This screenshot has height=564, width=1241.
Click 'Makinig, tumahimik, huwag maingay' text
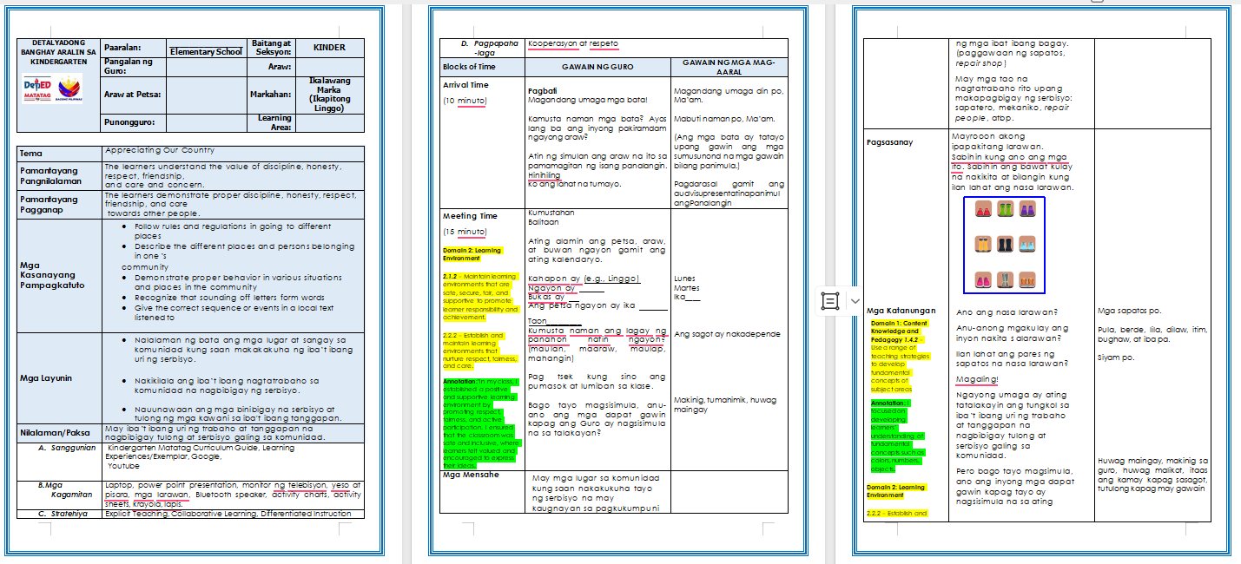point(723,404)
